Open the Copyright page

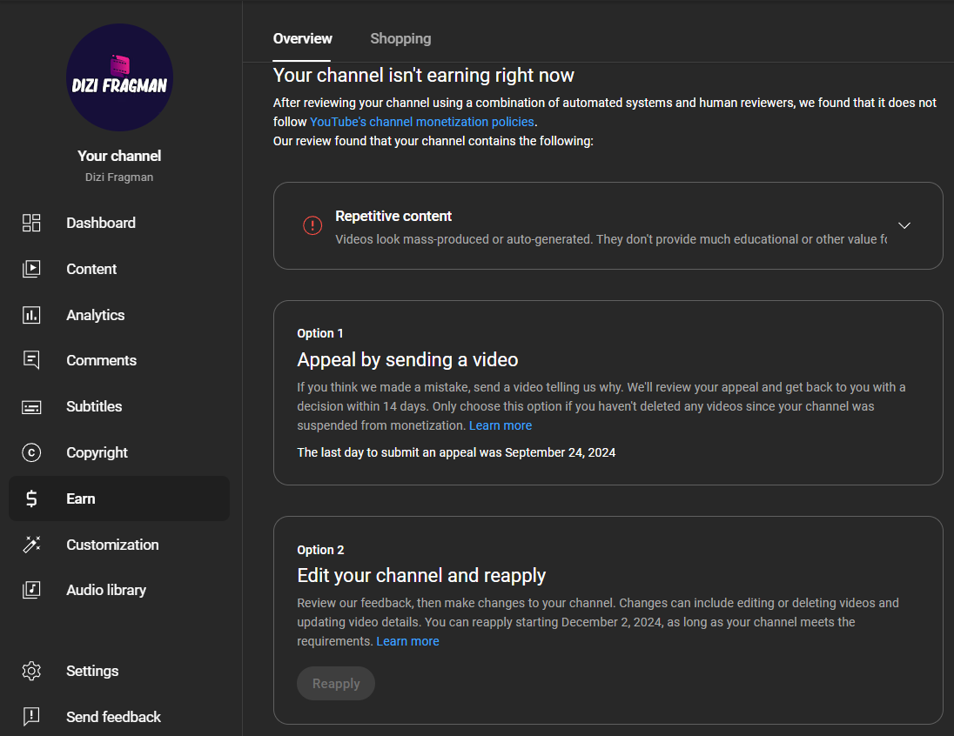tap(119, 452)
